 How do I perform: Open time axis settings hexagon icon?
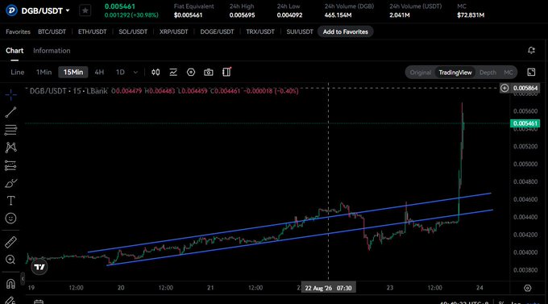[528, 288]
